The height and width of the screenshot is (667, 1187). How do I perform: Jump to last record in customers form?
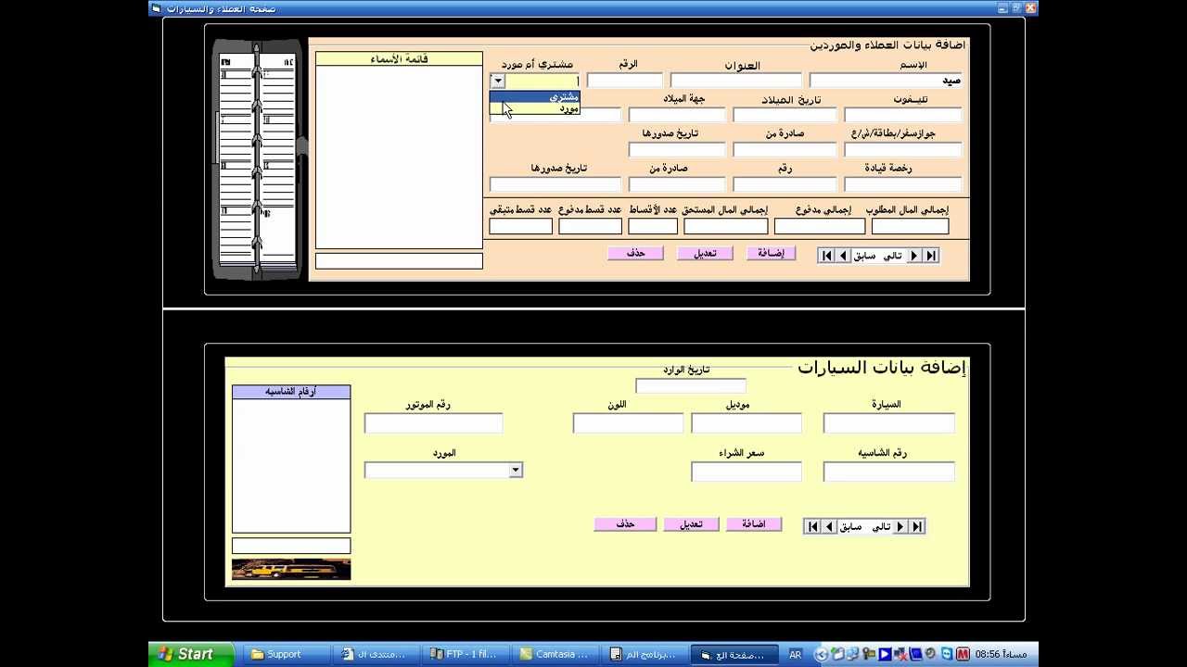point(930,256)
